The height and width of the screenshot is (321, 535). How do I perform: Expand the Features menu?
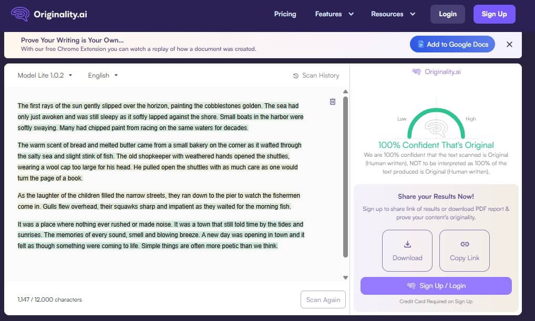point(334,14)
